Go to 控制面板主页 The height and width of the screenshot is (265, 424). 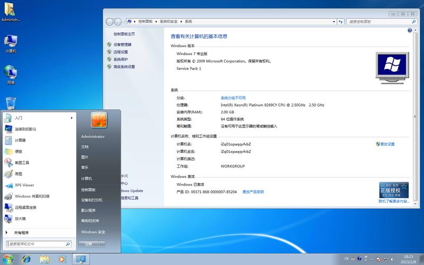pos(124,34)
